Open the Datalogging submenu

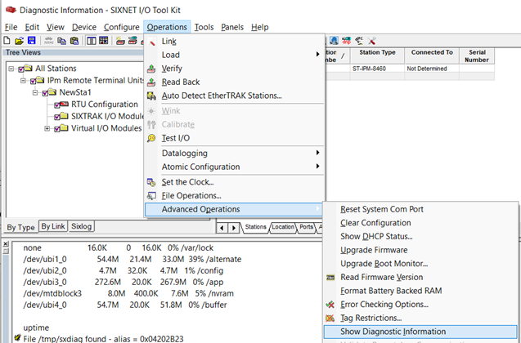(234, 153)
